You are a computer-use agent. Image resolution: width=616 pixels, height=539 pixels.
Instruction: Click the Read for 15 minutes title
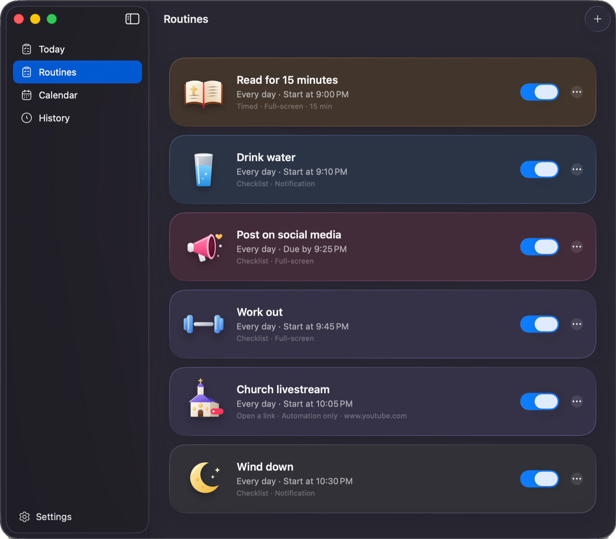(287, 80)
